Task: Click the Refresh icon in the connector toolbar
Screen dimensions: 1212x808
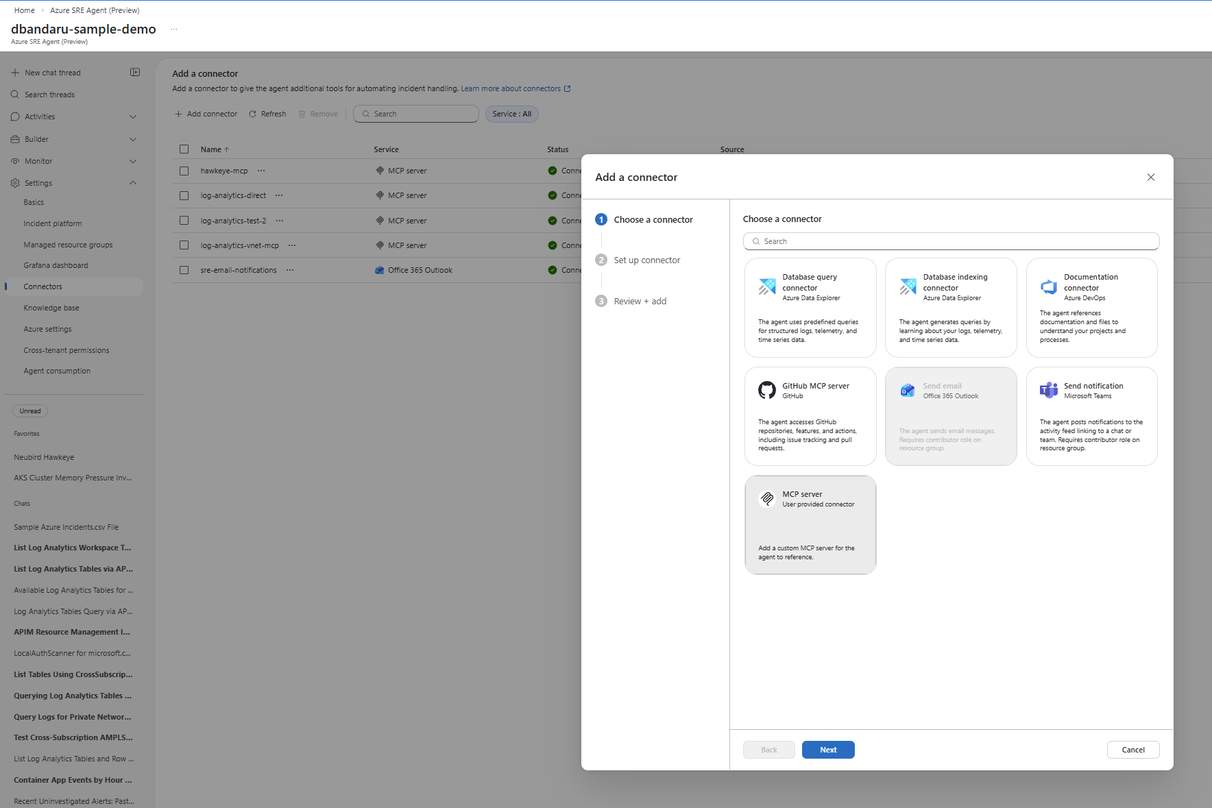Action: tap(267, 114)
